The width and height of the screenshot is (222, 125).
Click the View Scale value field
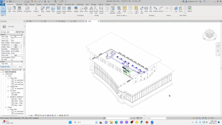tap(16, 36)
